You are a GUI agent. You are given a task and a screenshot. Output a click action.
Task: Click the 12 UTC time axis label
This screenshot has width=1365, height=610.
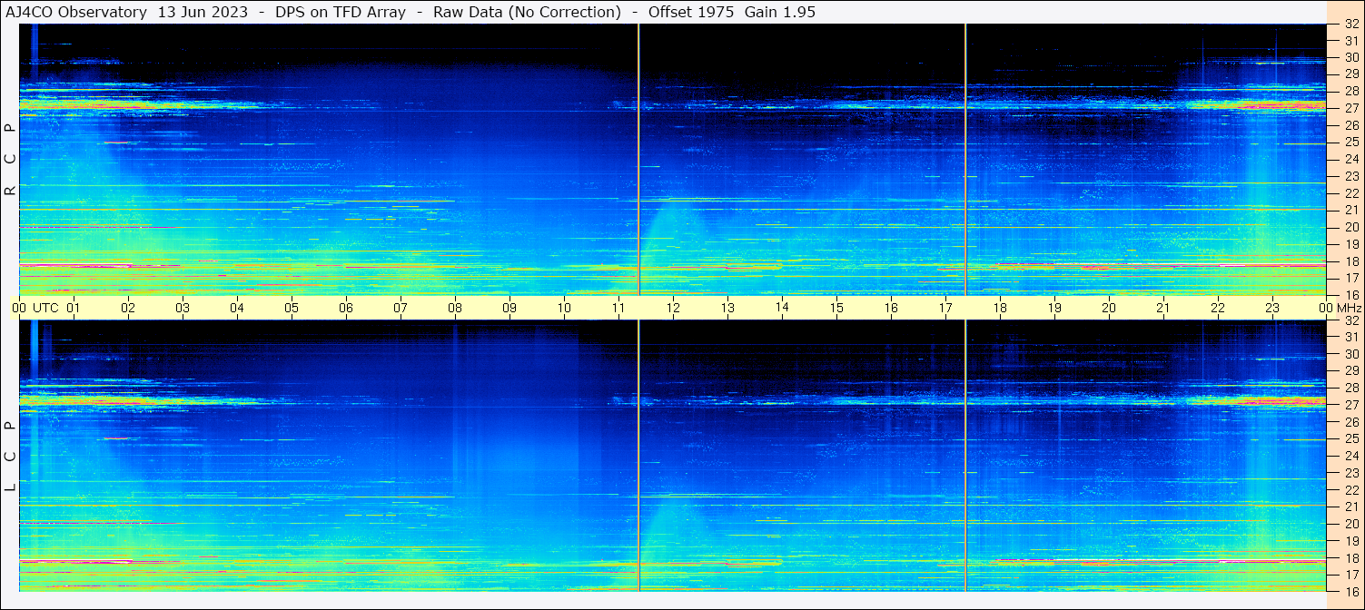[x=673, y=308]
